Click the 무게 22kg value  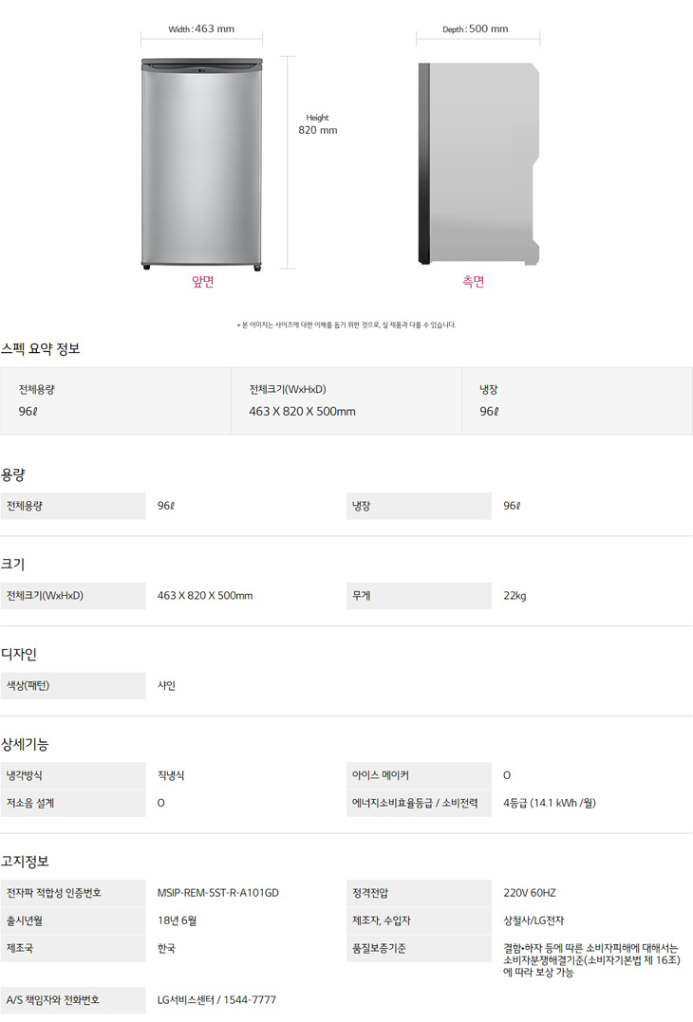click(x=515, y=596)
